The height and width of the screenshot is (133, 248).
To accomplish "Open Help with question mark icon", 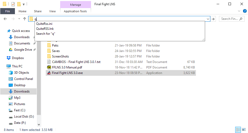I will (x=245, y=11).
